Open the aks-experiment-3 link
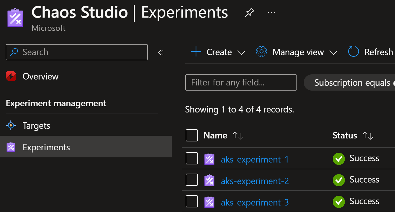 (255, 202)
